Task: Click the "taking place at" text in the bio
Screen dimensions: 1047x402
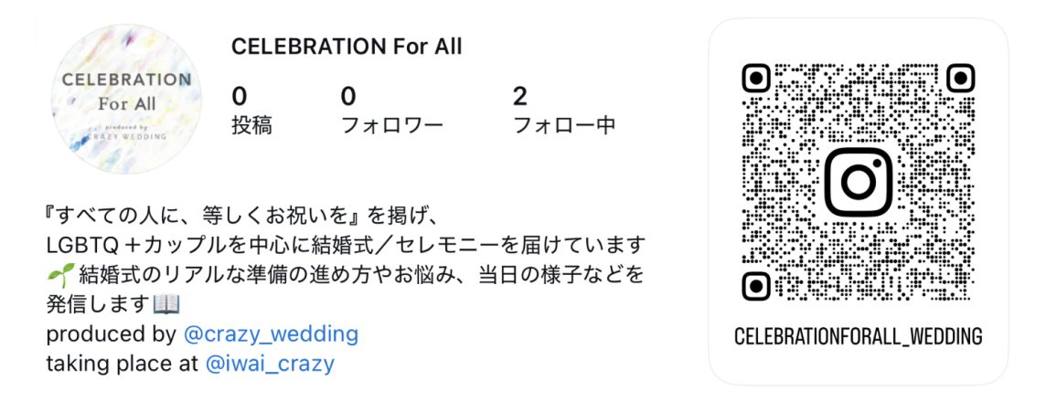Action: [x=123, y=364]
